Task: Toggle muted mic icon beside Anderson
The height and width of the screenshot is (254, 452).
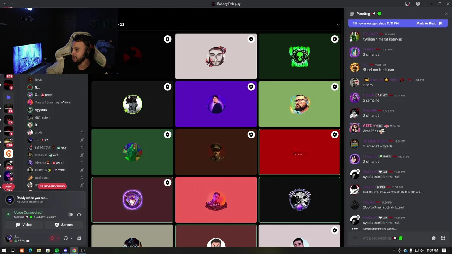Action: (82, 178)
